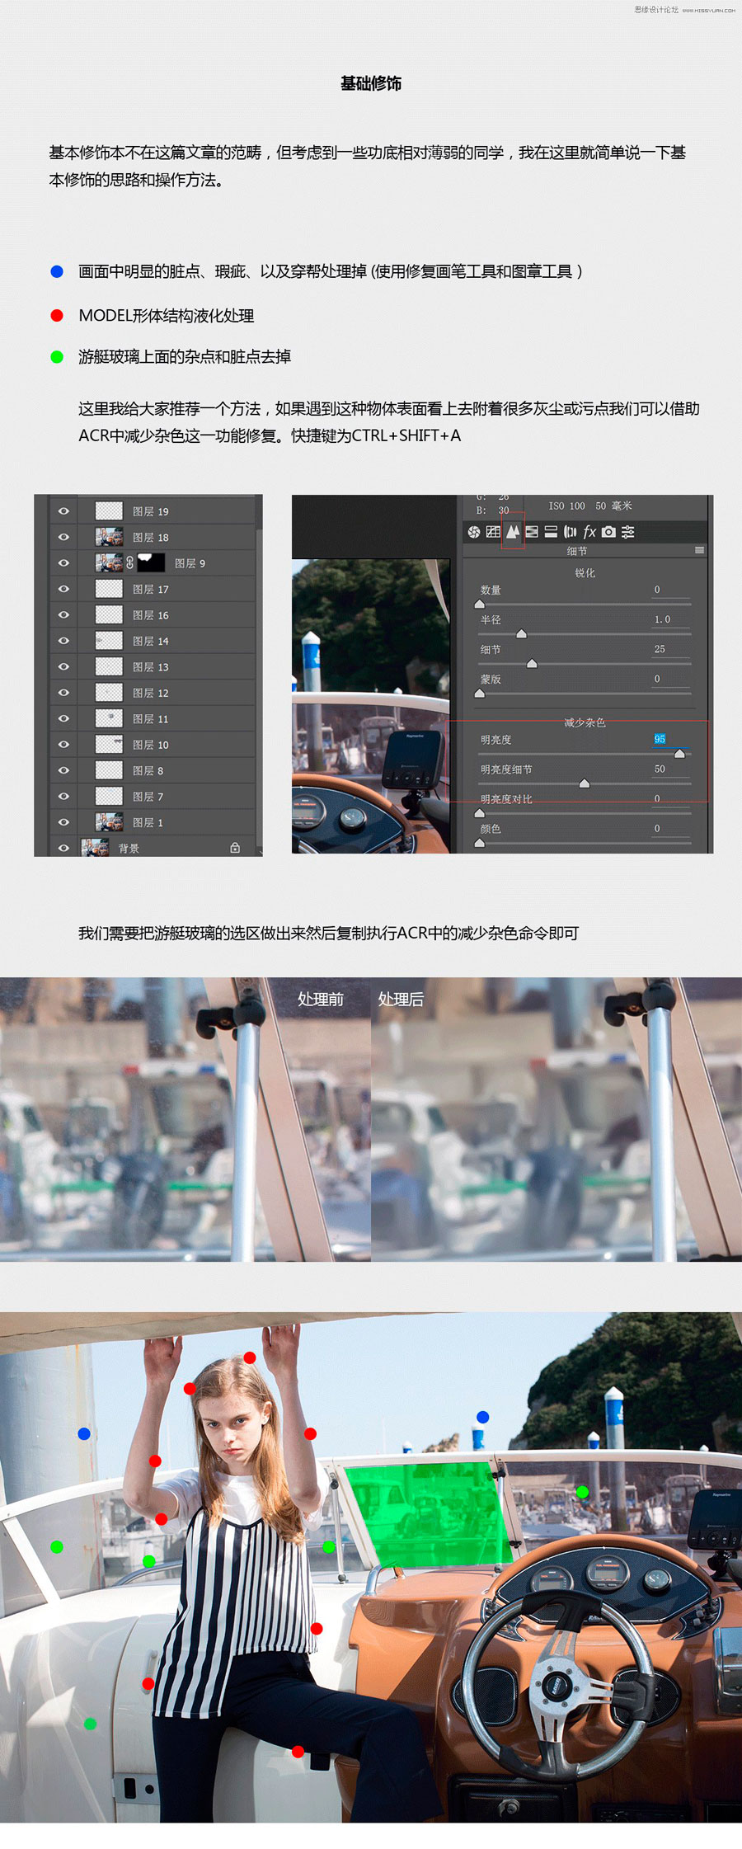The width and height of the screenshot is (742, 1849).
Task: Open the Camera Calibration camera icon
Action: (x=608, y=532)
